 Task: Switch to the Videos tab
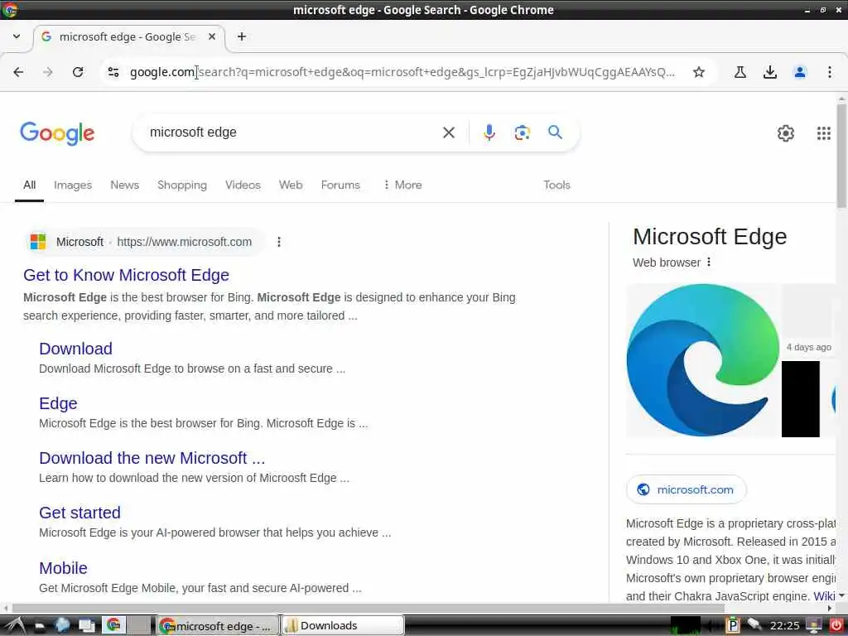coord(243,185)
